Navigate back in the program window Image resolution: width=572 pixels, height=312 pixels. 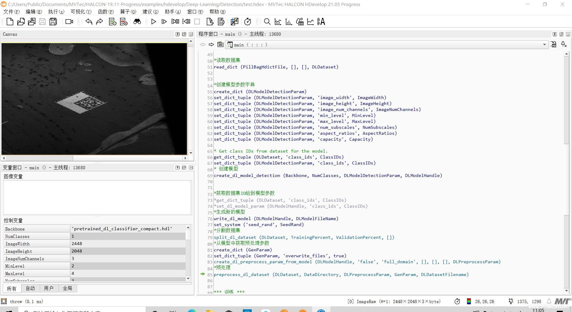[x=203, y=45]
